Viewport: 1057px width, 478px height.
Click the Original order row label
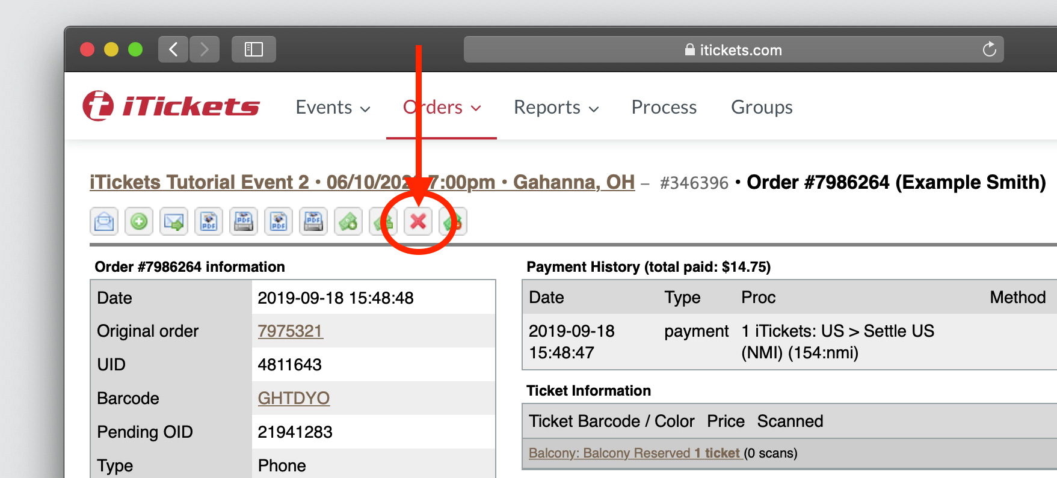pyautogui.click(x=147, y=331)
